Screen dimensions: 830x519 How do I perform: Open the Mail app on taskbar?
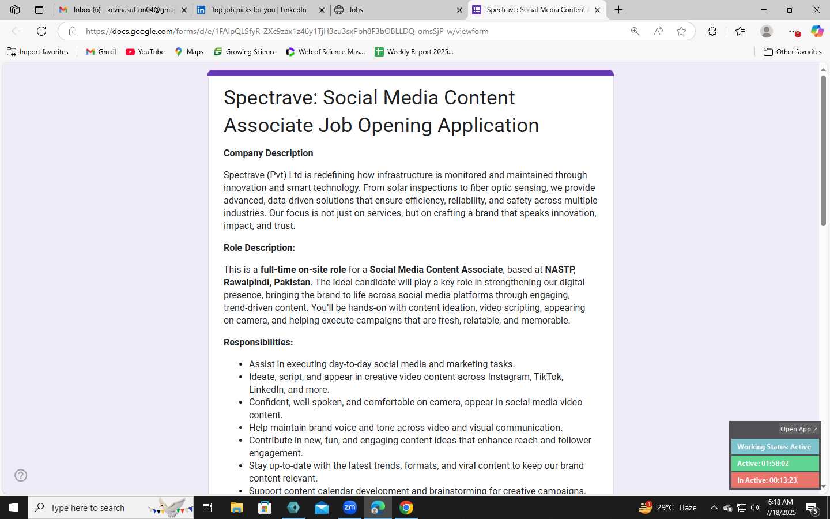pyautogui.click(x=322, y=507)
